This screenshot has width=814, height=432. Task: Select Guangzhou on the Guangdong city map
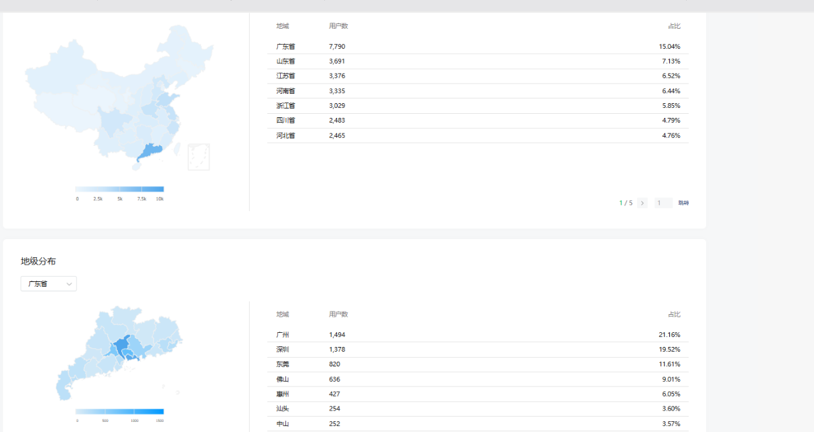(x=121, y=344)
